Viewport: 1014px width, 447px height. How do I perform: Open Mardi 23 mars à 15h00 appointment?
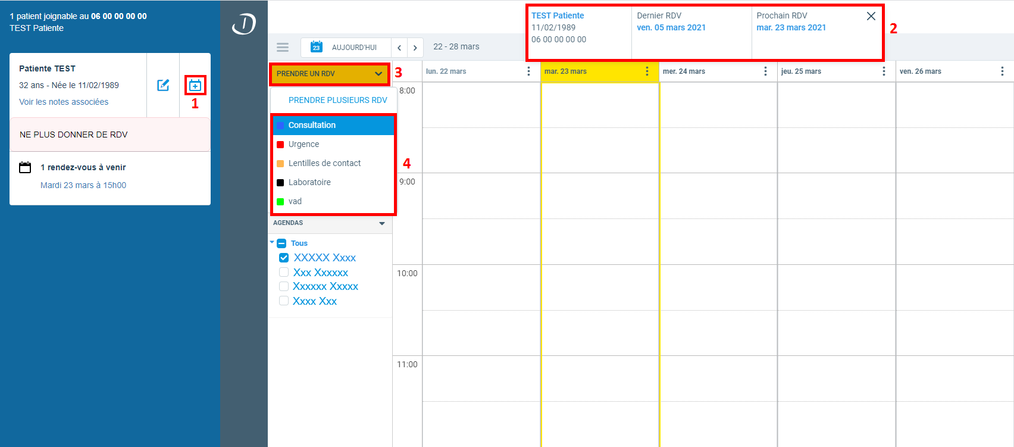point(83,185)
